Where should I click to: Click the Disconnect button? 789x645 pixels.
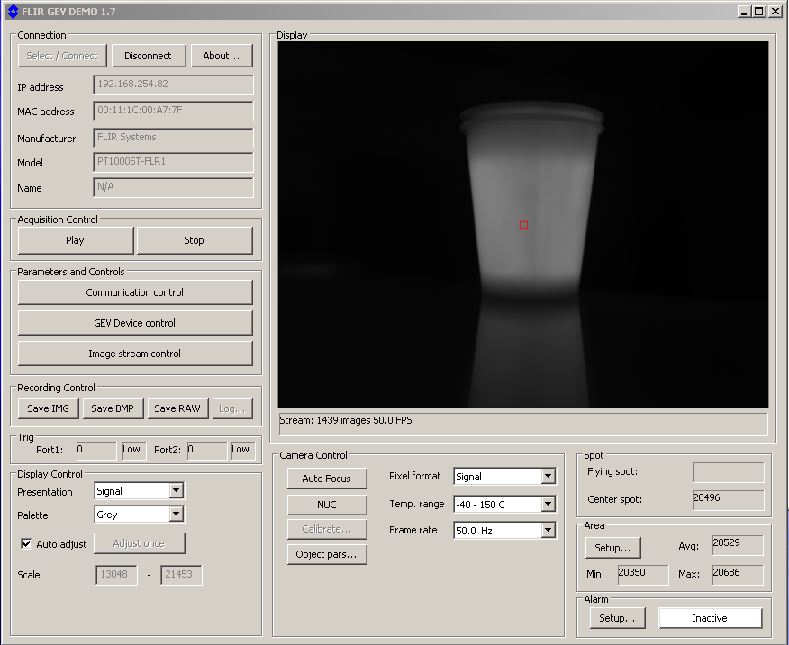(x=148, y=56)
